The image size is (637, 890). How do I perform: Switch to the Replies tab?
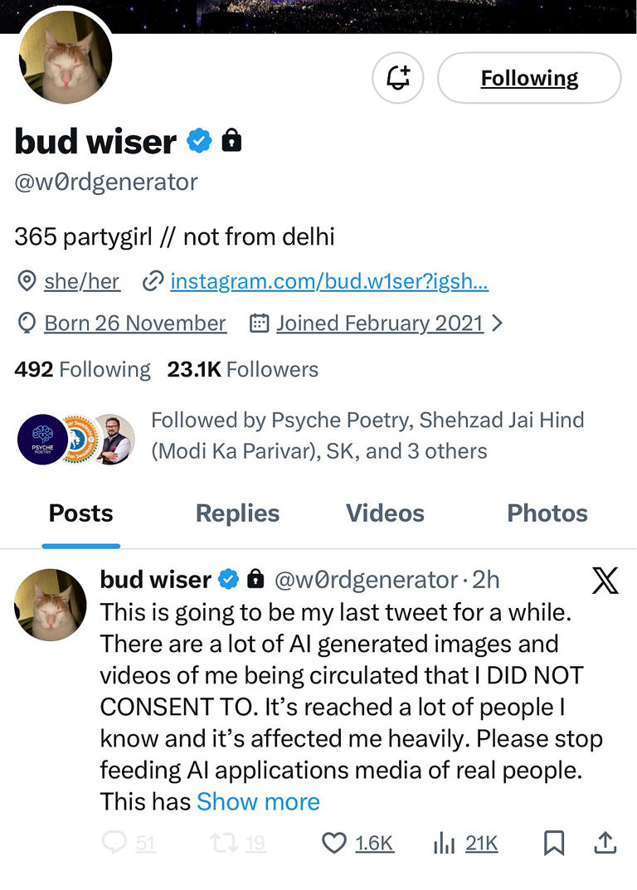237,513
